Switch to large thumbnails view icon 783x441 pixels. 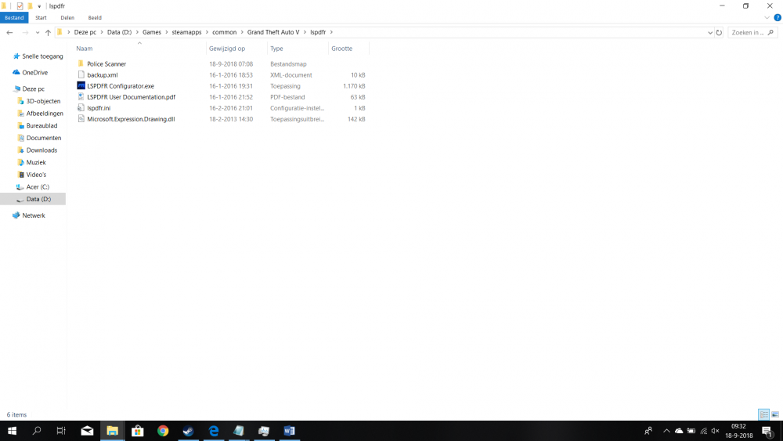(775, 414)
